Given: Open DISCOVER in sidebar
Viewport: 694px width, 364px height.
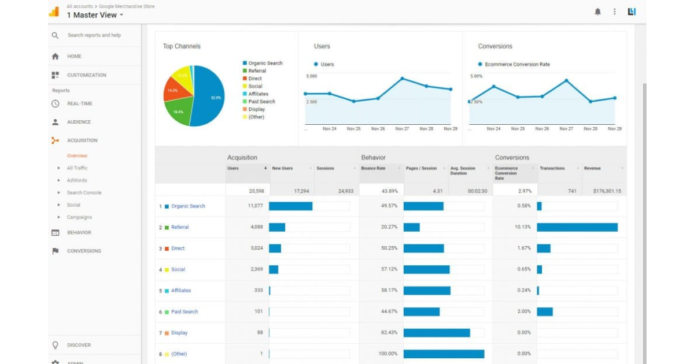Looking at the screenshot, I should pos(79,345).
